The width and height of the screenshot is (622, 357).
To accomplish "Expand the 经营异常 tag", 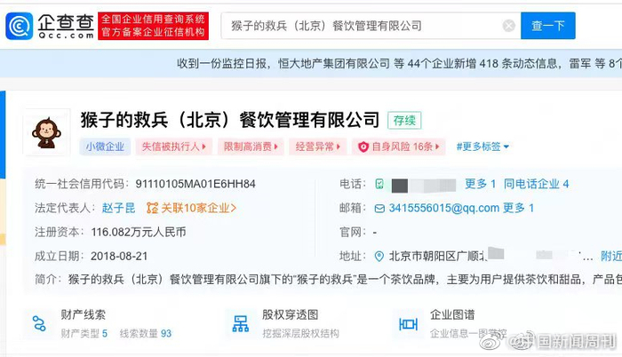I will click(318, 147).
